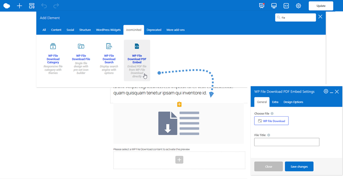Choose the WP File Download Search icon

pyautogui.click(x=109, y=46)
